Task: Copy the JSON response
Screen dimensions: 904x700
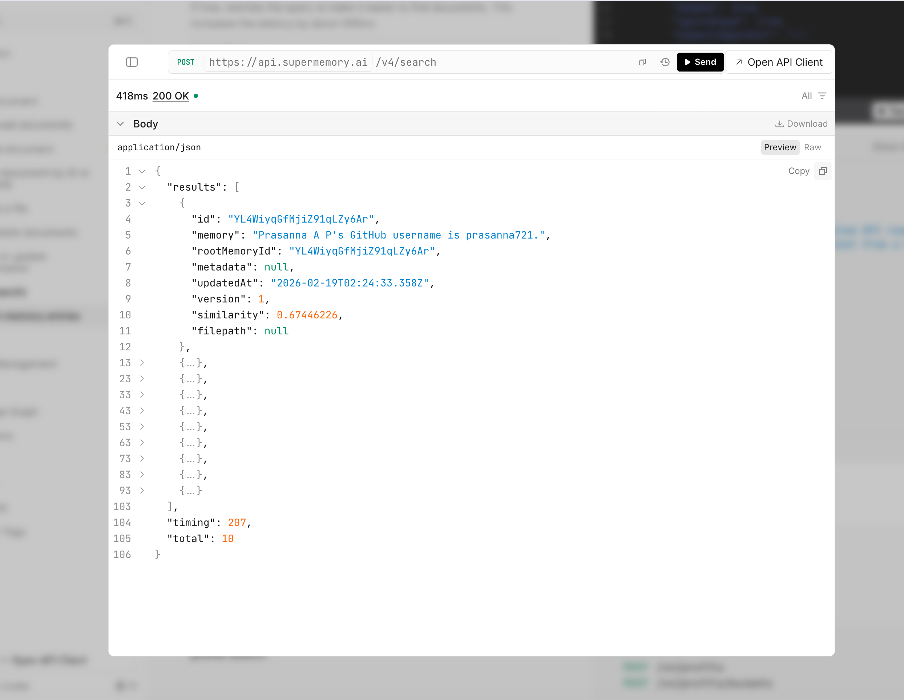Action: tap(799, 171)
